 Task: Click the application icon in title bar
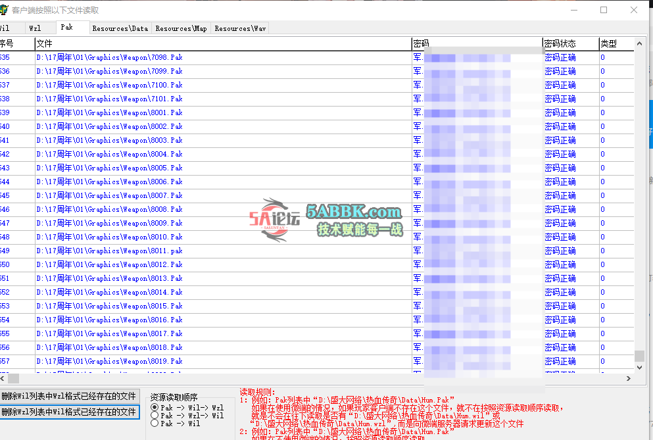click(x=4, y=10)
